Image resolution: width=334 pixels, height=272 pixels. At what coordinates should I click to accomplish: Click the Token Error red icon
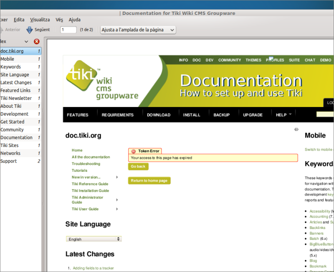tap(134, 151)
